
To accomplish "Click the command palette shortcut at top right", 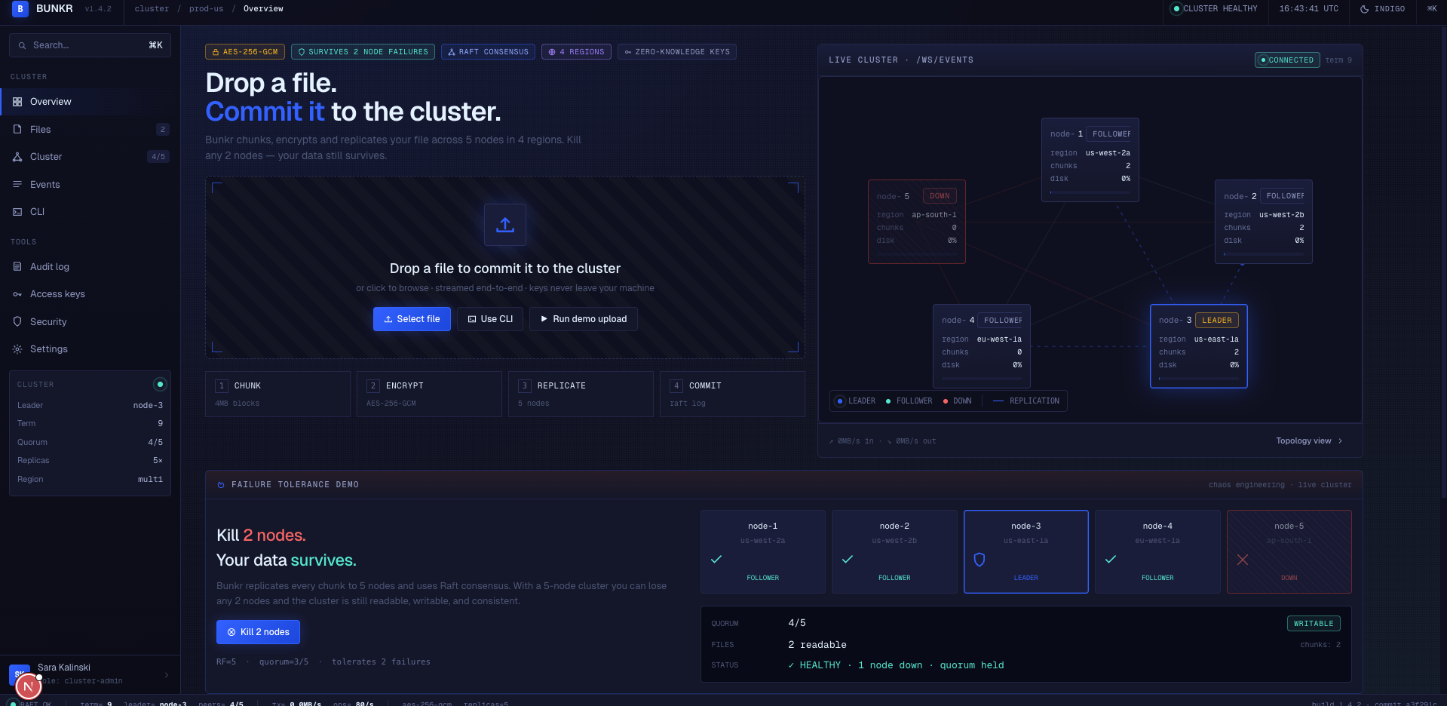I will (x=1432, y=9).
